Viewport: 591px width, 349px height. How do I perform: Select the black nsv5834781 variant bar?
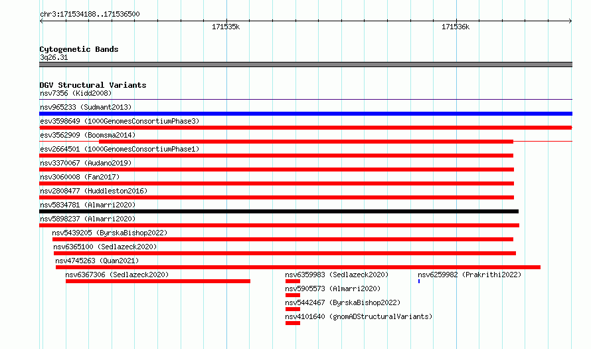279,211
